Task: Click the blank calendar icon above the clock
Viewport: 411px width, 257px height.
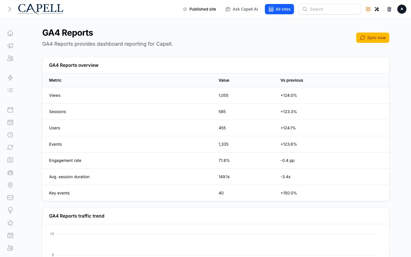Action: 10,110
